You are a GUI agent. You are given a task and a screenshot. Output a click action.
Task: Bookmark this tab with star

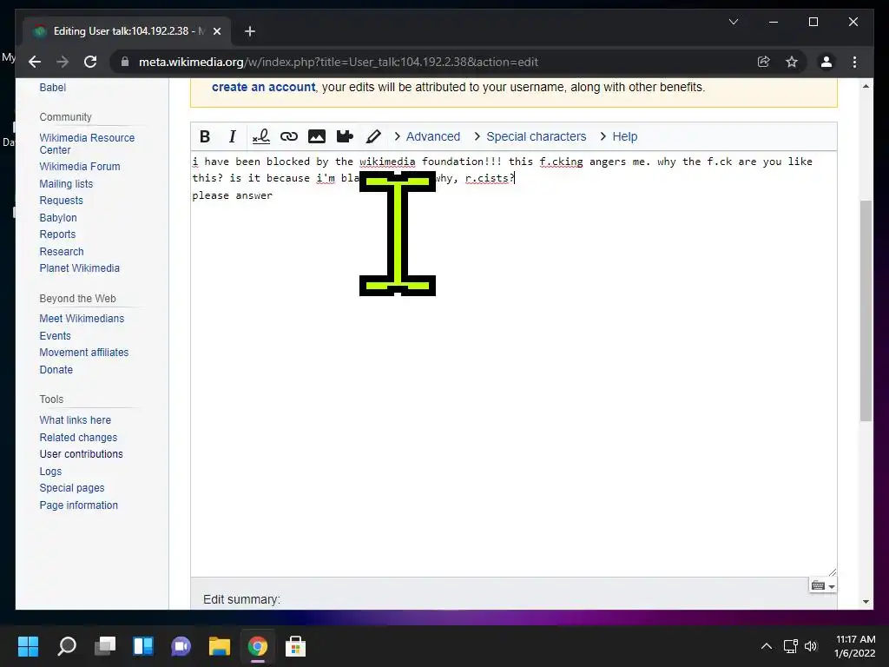(x=792, y=62)
